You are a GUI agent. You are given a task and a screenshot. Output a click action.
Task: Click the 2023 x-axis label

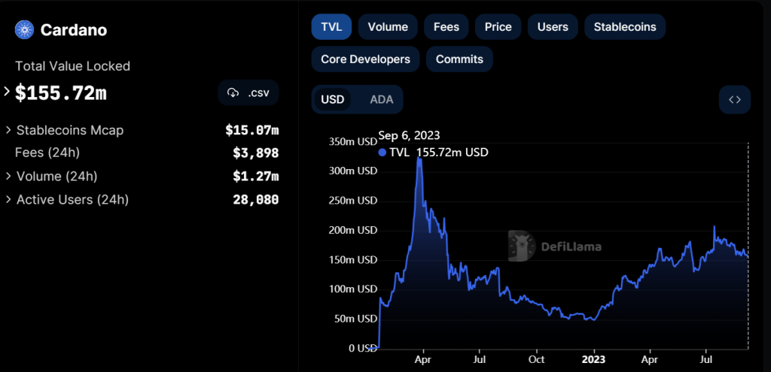click(x=593, y=359)
